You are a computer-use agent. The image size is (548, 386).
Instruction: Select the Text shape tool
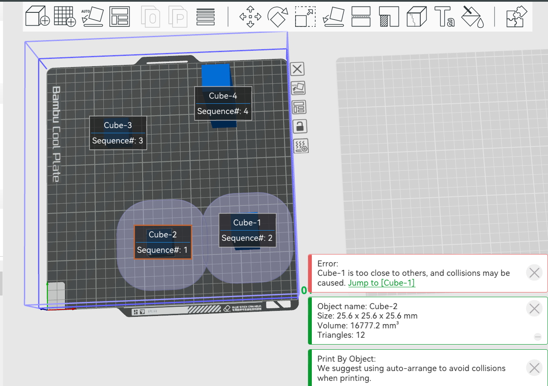[x=444, y=17]
